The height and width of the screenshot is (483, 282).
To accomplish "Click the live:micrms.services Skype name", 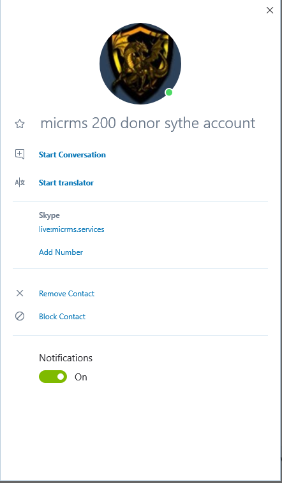I will [x=71, y=229].
